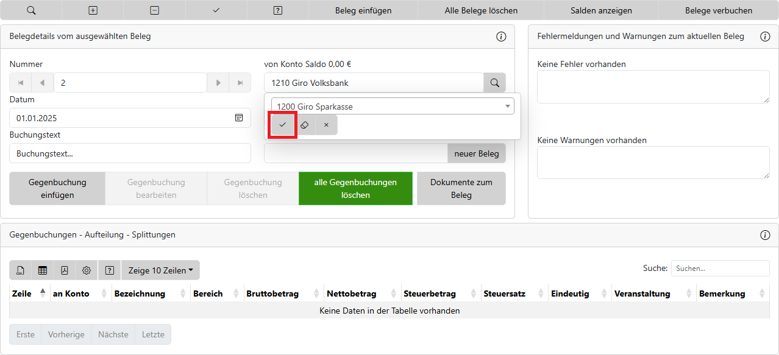Expand the Zeige 10 Zeilen dropdown
The width and height of the screenshot is (779, 355).
tap(160, 270)
